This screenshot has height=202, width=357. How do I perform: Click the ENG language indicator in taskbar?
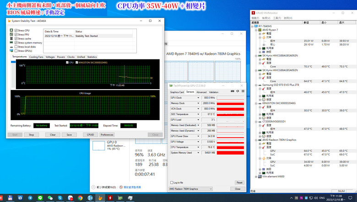point(322,198)
